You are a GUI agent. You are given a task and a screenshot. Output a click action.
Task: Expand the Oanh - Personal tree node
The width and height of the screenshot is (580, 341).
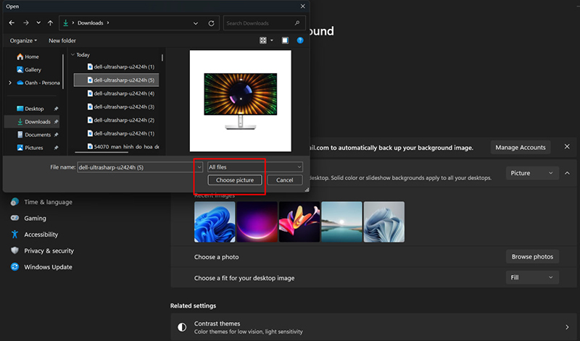click(9, 83)
